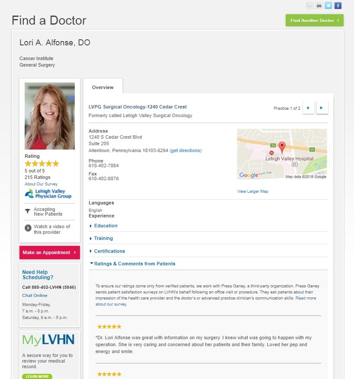Click the email share icon
The height and width of the screenshot is (379, 354).
coord(309,5)
